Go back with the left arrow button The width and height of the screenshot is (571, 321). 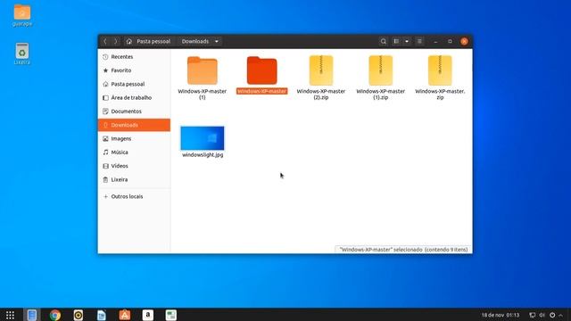(x=105, y=42)
